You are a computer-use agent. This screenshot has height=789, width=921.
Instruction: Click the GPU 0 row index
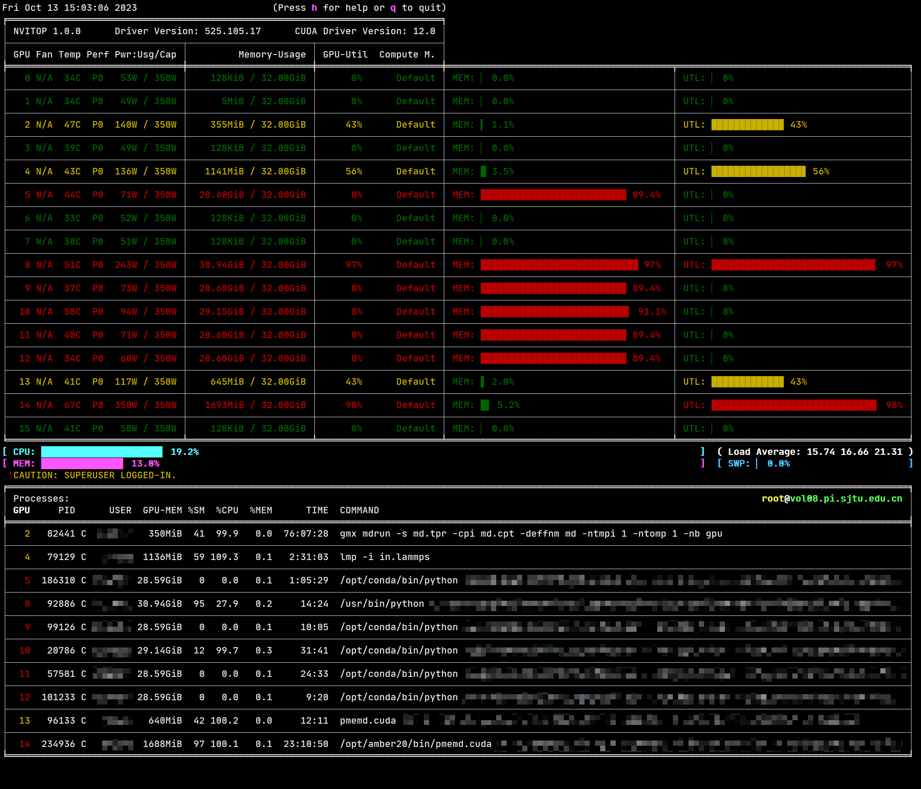coord(28,78)
